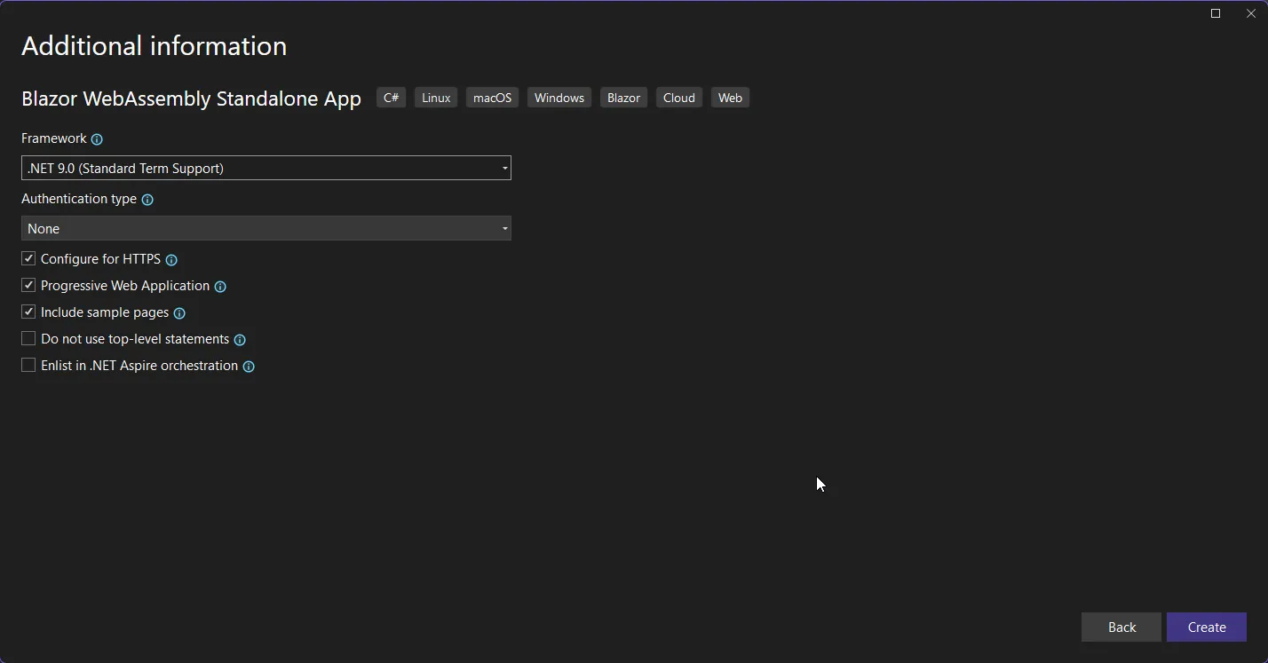Close the Additional information dialog
Screen dimensions: 1268x663
[x=1250, y=13]
